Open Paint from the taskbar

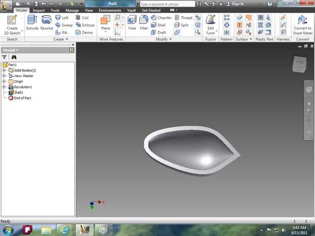103,230
